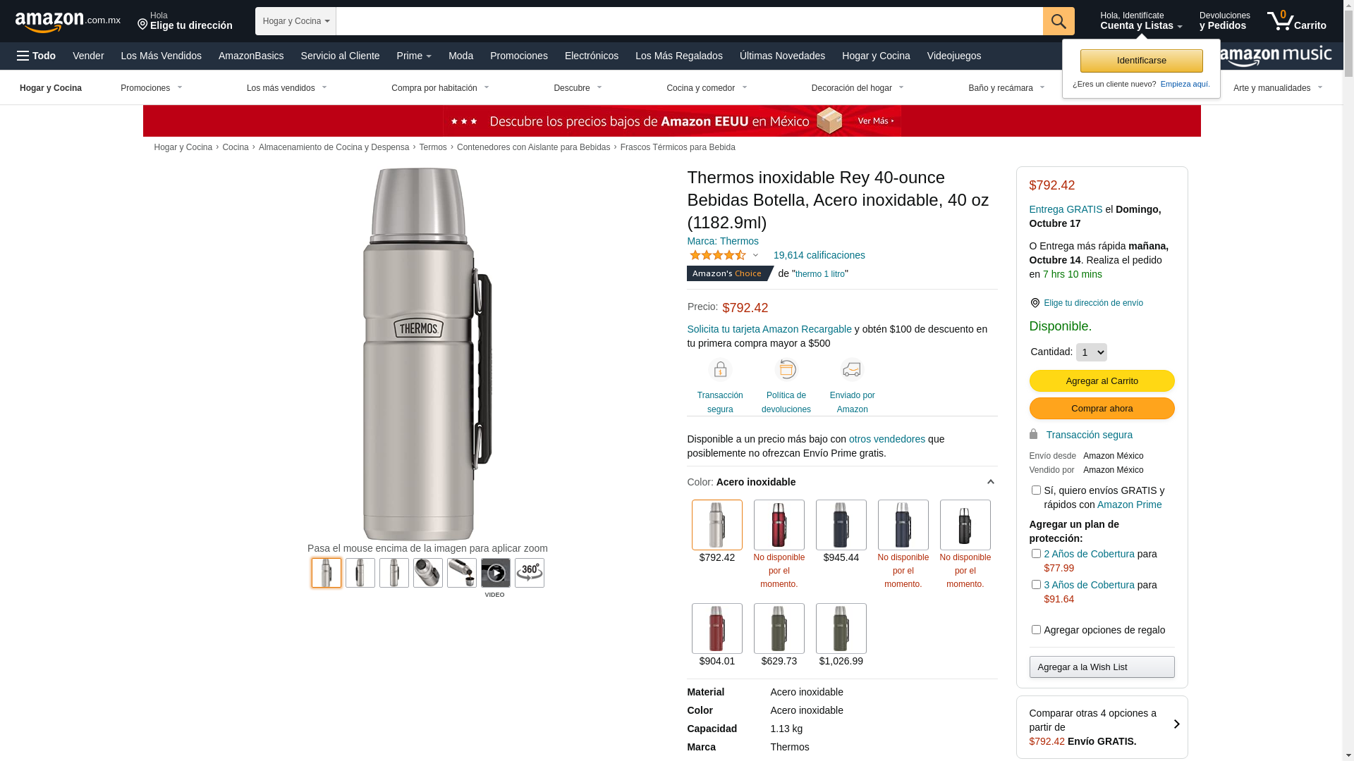Open the Cocina y comedor submenu
Viewport: 1354px width, 761px height.
click(x=706, y=88)
